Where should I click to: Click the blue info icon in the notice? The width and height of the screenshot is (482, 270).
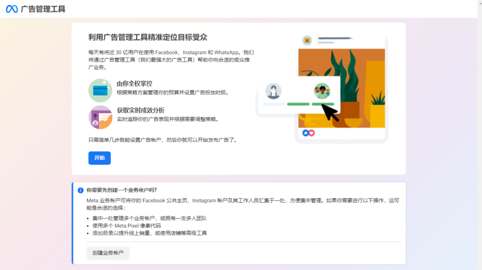click(x=81, y=190)
